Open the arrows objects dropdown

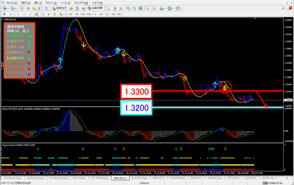click(x=64, y=14)
